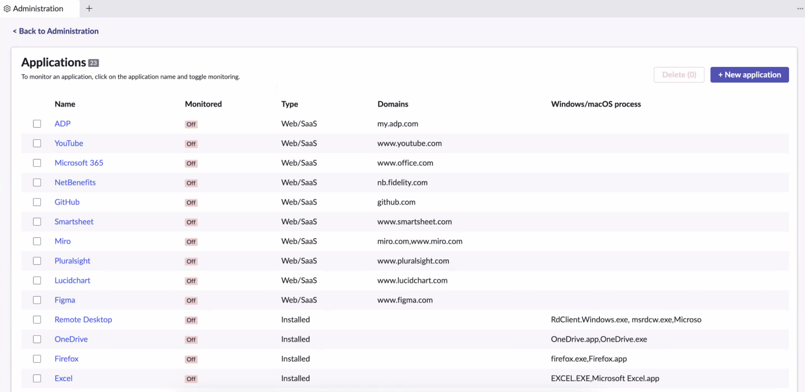Select the Excel row checkbox
Image resolution: width=805 pixels, height=392 pixels.
[37, 378]
